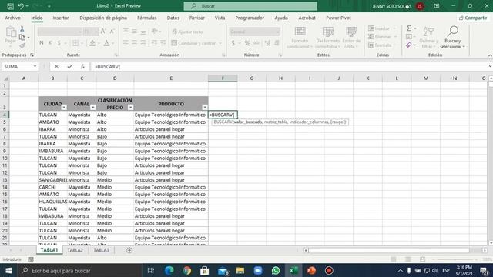This screenshot has height=277, width=493.
Task: Select the CARCHI cell
Action: pos(52,187)
